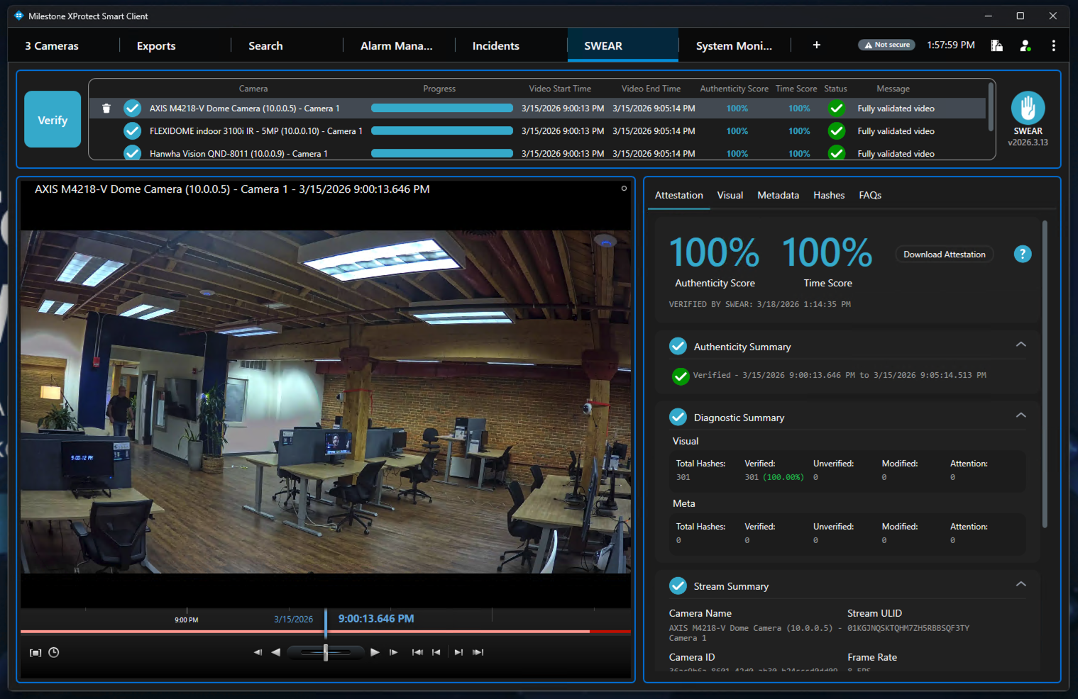Delete the AXIS M4218-V camera row with trash icon
The height and width of the screenshot is (699, 1078).
[106, 108]
